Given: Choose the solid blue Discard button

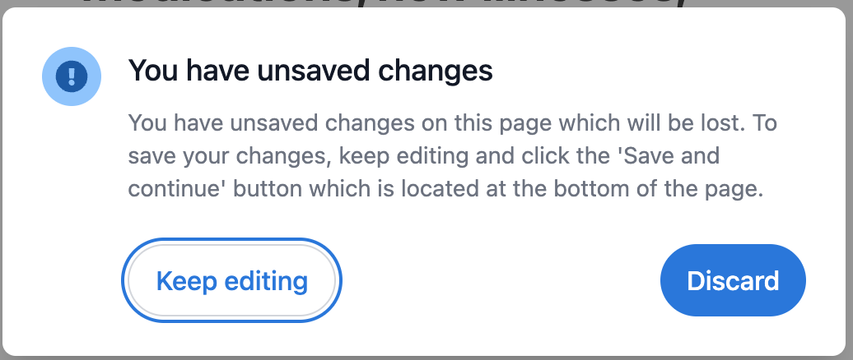Looking at the screenshot, I should (x=733, y=280).
